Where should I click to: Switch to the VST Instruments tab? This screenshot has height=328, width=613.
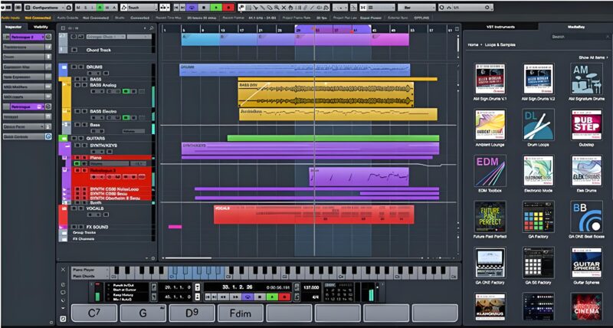tap(500, 27)
